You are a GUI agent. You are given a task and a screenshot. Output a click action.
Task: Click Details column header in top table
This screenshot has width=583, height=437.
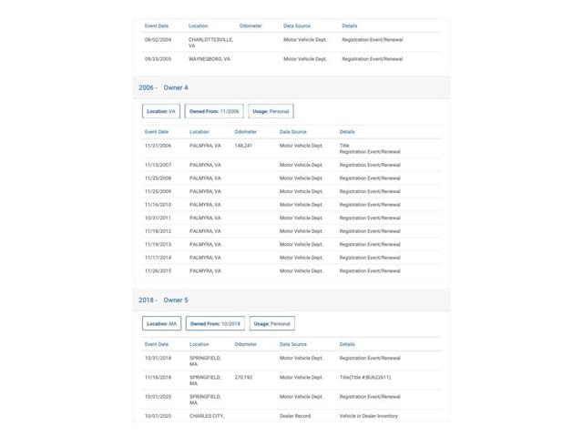click(x=350, y=26)
